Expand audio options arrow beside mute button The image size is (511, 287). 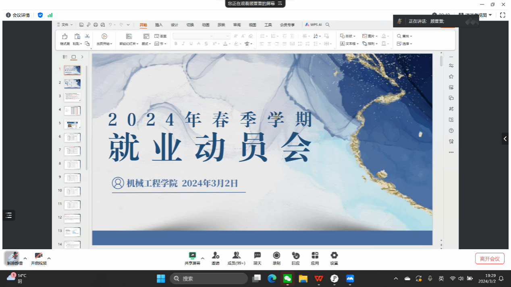point(25,258)
